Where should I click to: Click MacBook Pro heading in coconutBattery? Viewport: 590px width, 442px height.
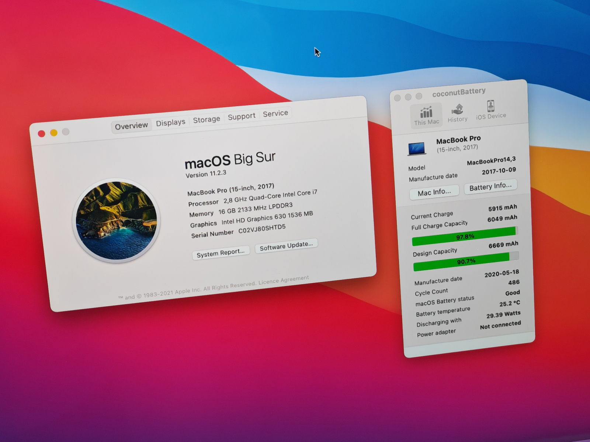[x=458, y=140]
